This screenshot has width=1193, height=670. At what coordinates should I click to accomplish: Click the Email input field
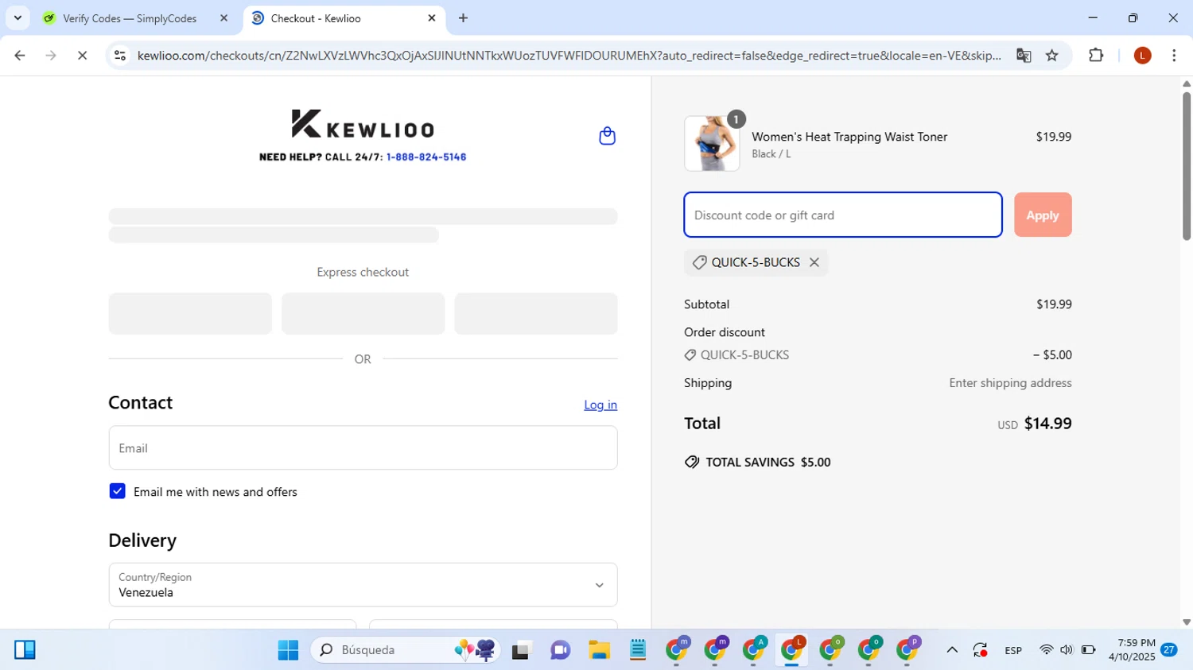(363, 447)
